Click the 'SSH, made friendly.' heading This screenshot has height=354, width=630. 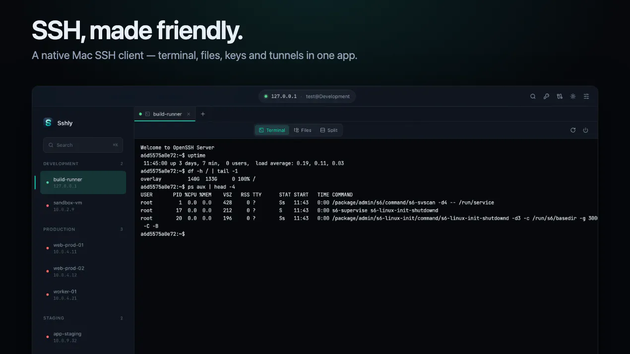(137, 31)
